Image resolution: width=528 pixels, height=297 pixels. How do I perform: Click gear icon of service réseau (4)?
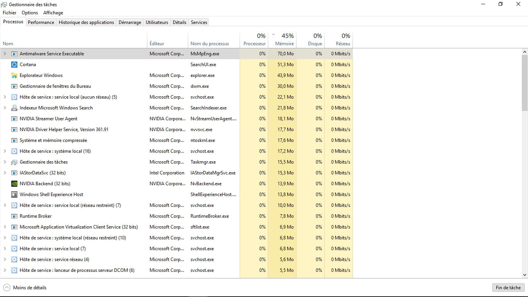14,259
